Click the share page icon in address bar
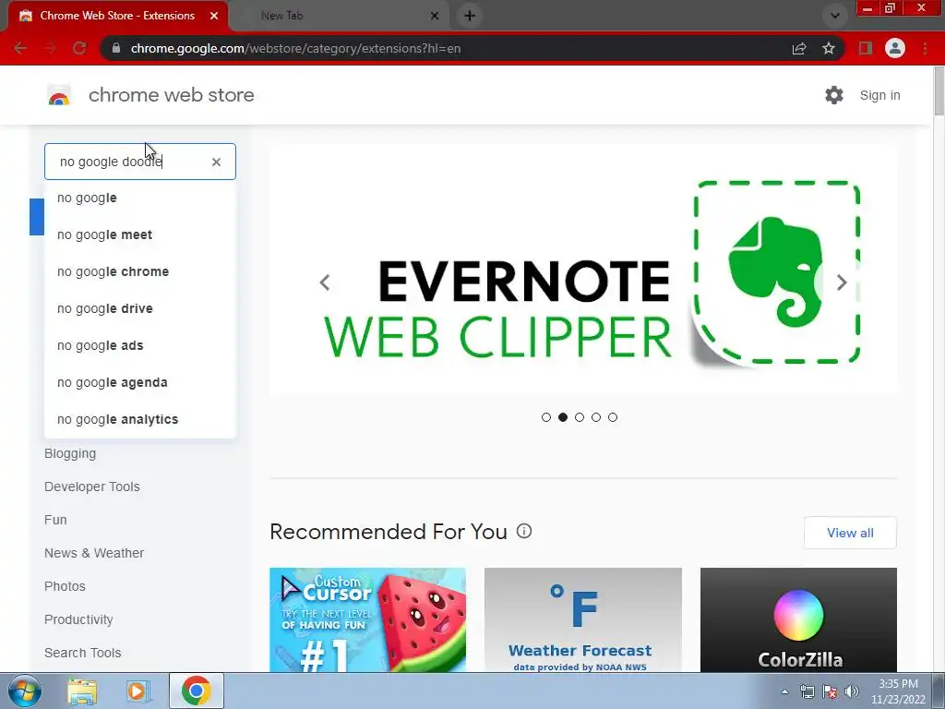The image size is (945, 709). (x=799, y=48)
